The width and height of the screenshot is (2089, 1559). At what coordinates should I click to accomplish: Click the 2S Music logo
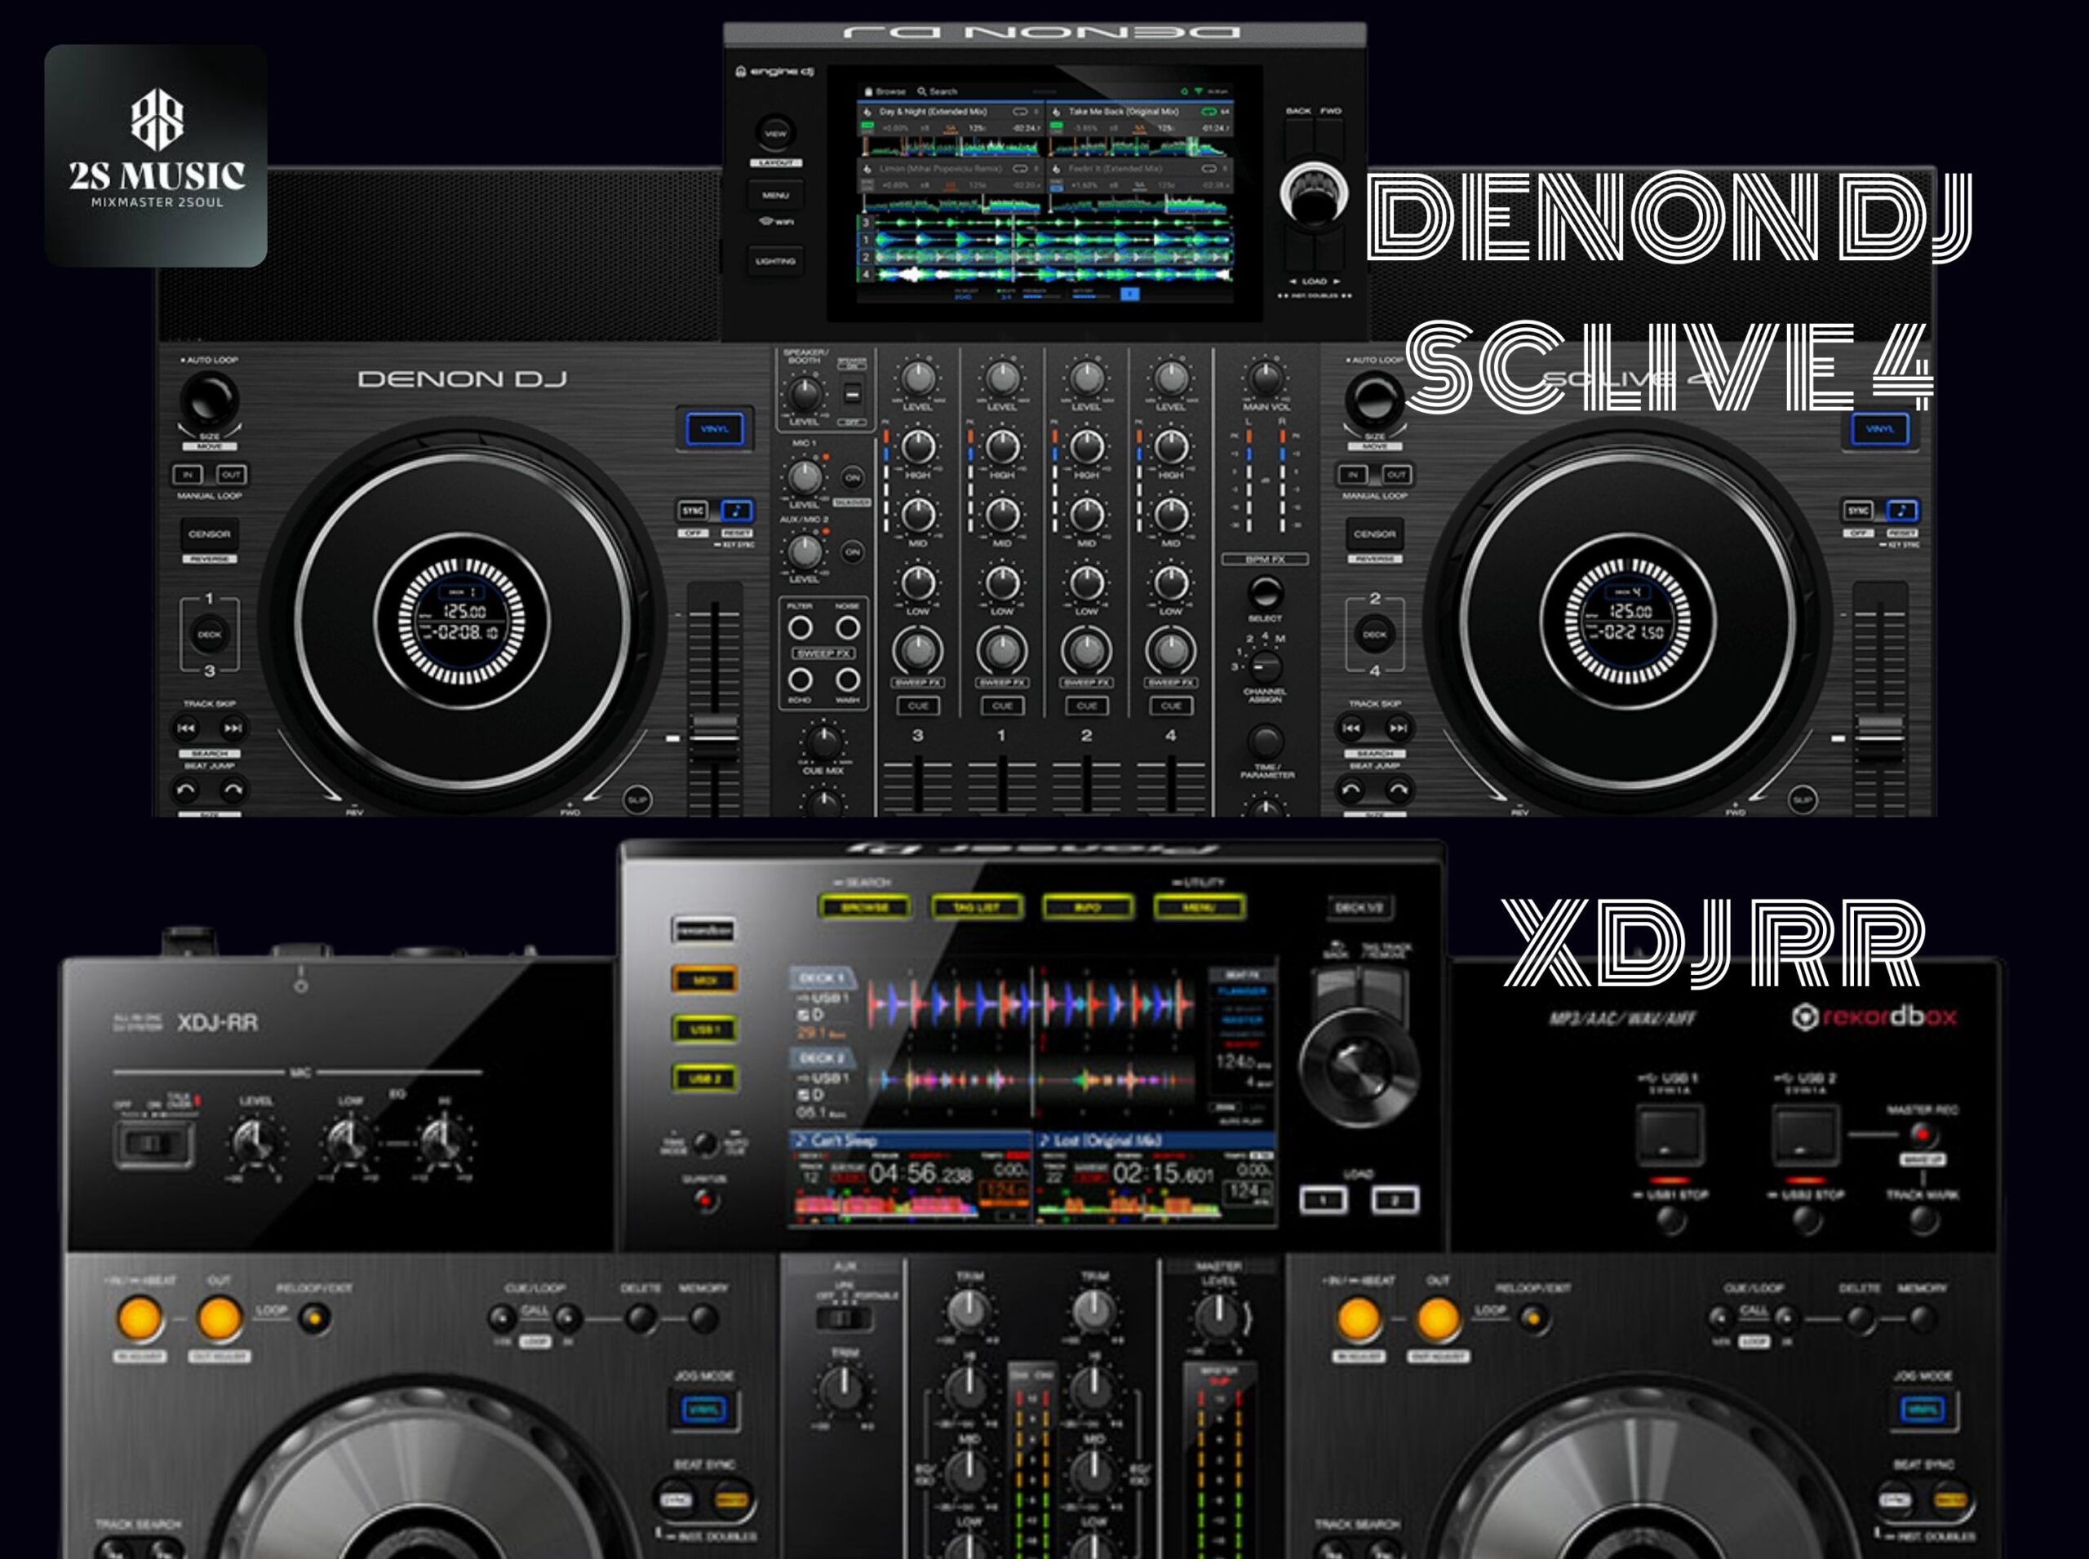(156, 156)
